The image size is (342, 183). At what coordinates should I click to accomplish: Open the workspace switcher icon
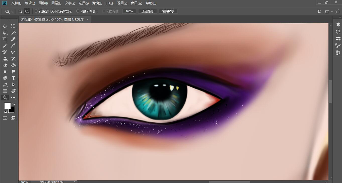pyautogui.click(x=327, y=11)
